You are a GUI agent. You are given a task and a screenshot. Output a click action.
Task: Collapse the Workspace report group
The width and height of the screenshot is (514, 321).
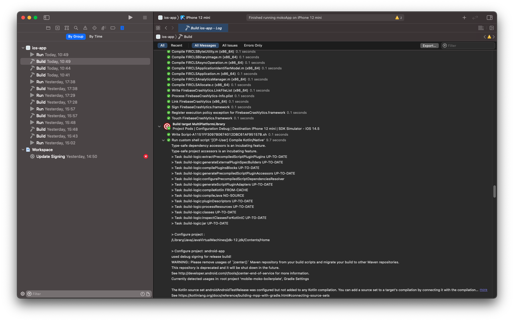point(23,150)
